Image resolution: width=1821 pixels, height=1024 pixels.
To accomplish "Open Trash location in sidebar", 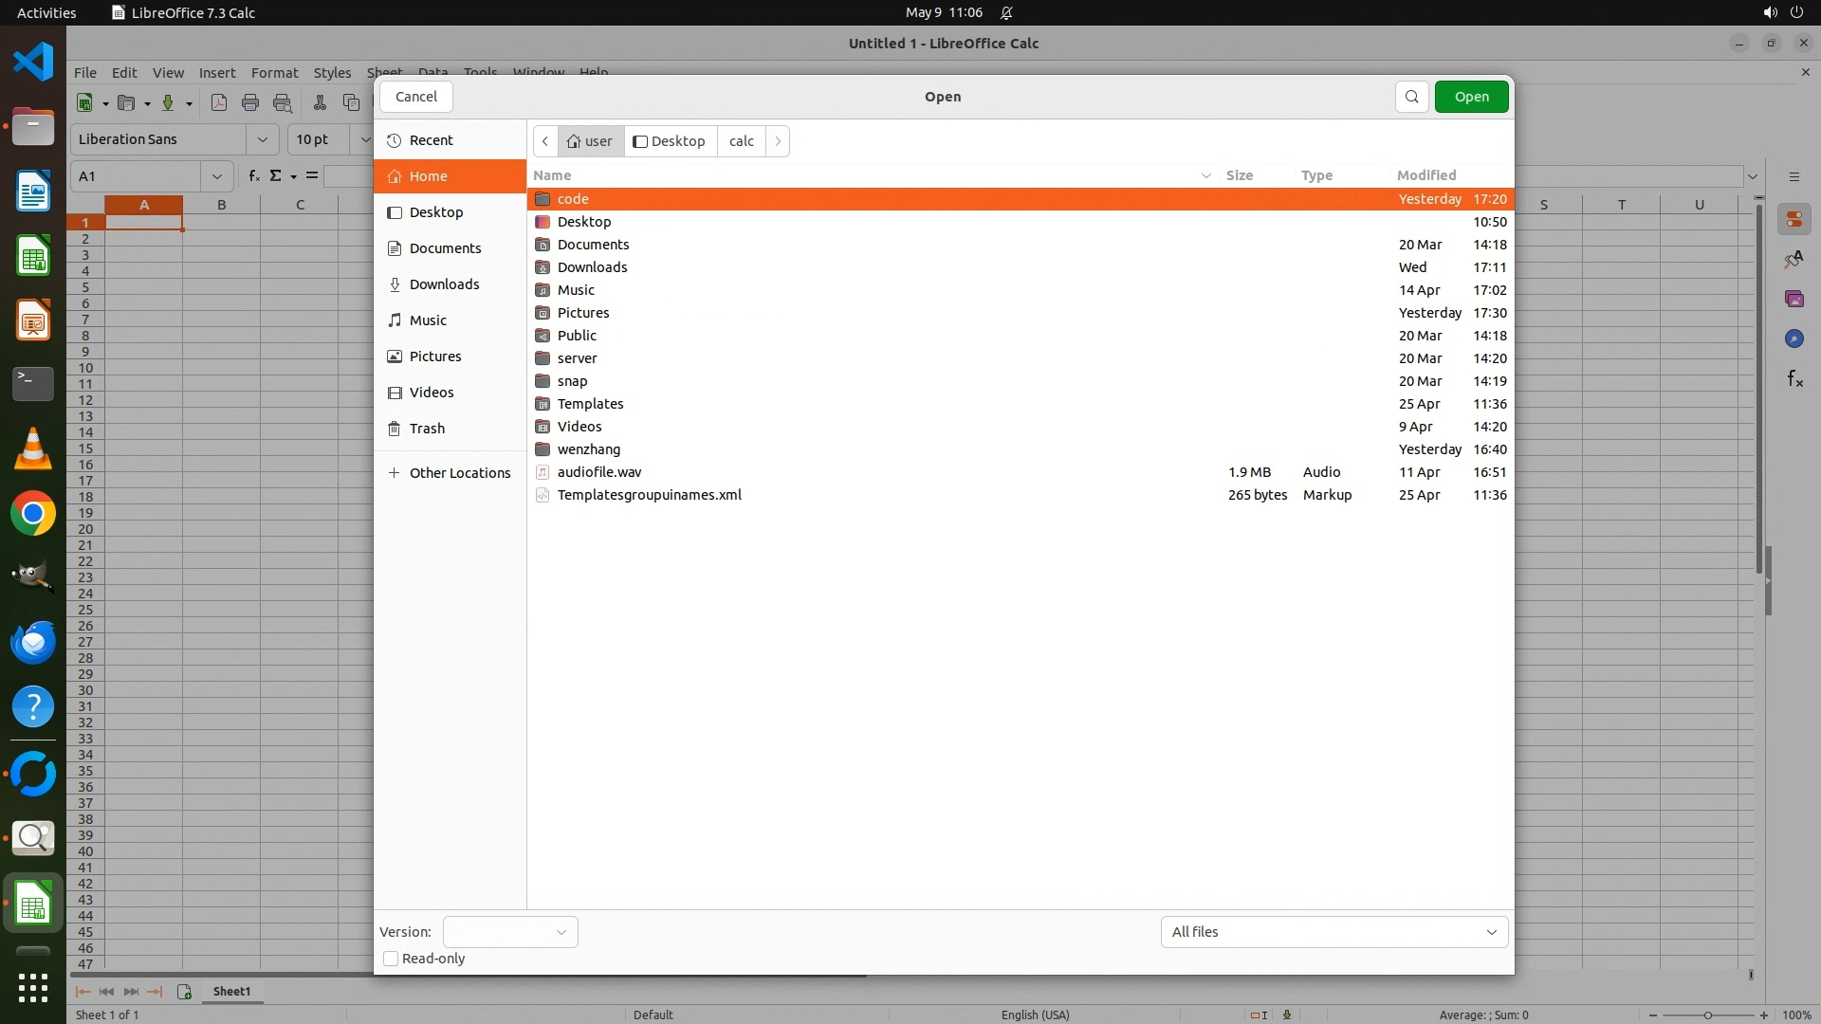I will pyautogui.click(x=427, y=429).
